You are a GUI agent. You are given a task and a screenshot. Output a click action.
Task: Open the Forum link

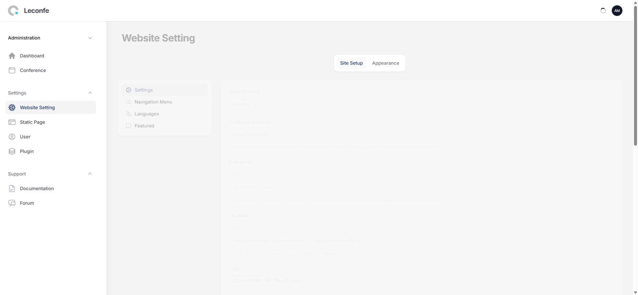pyautogui.click(x=51, y=203)
